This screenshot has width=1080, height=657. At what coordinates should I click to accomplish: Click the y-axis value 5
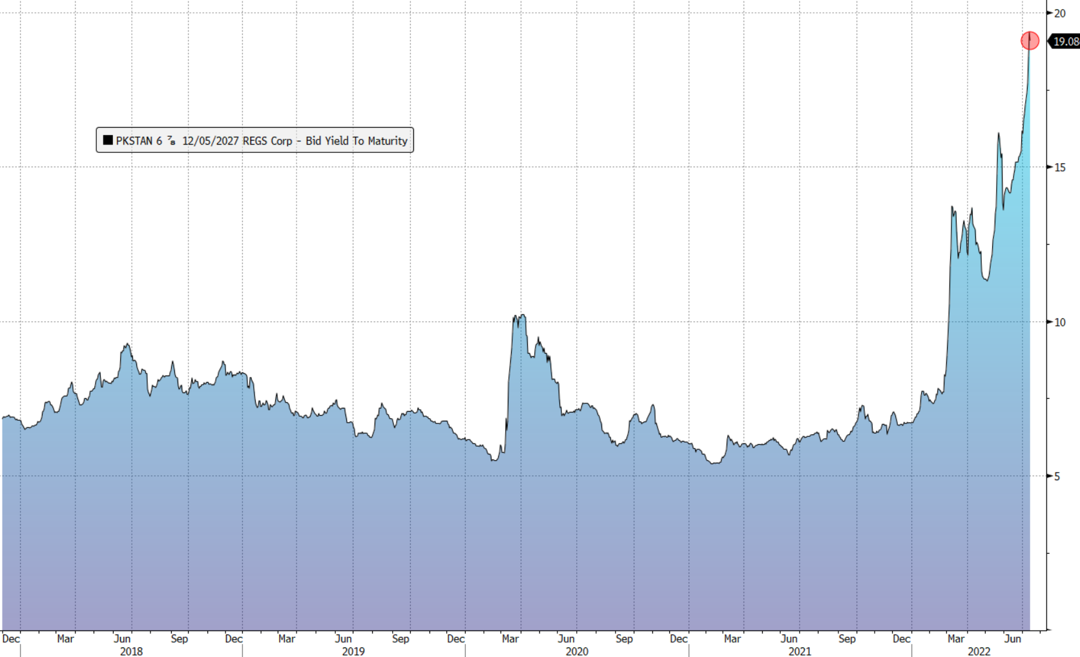(1057, 476)
